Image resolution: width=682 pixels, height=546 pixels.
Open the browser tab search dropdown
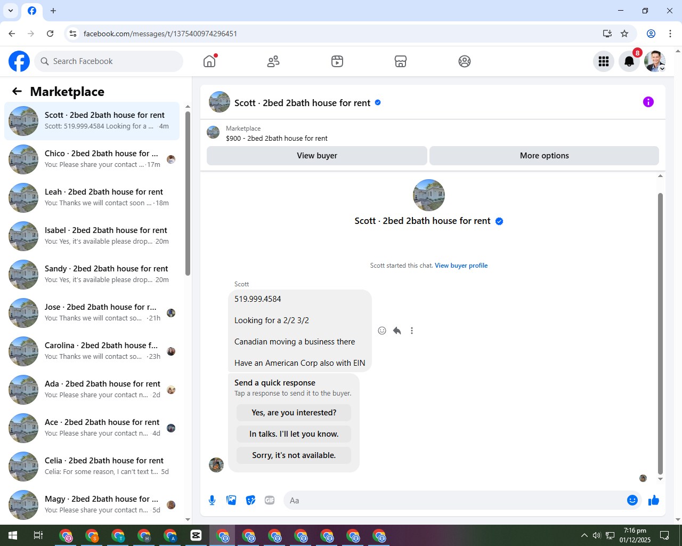[x=11, y=11]
